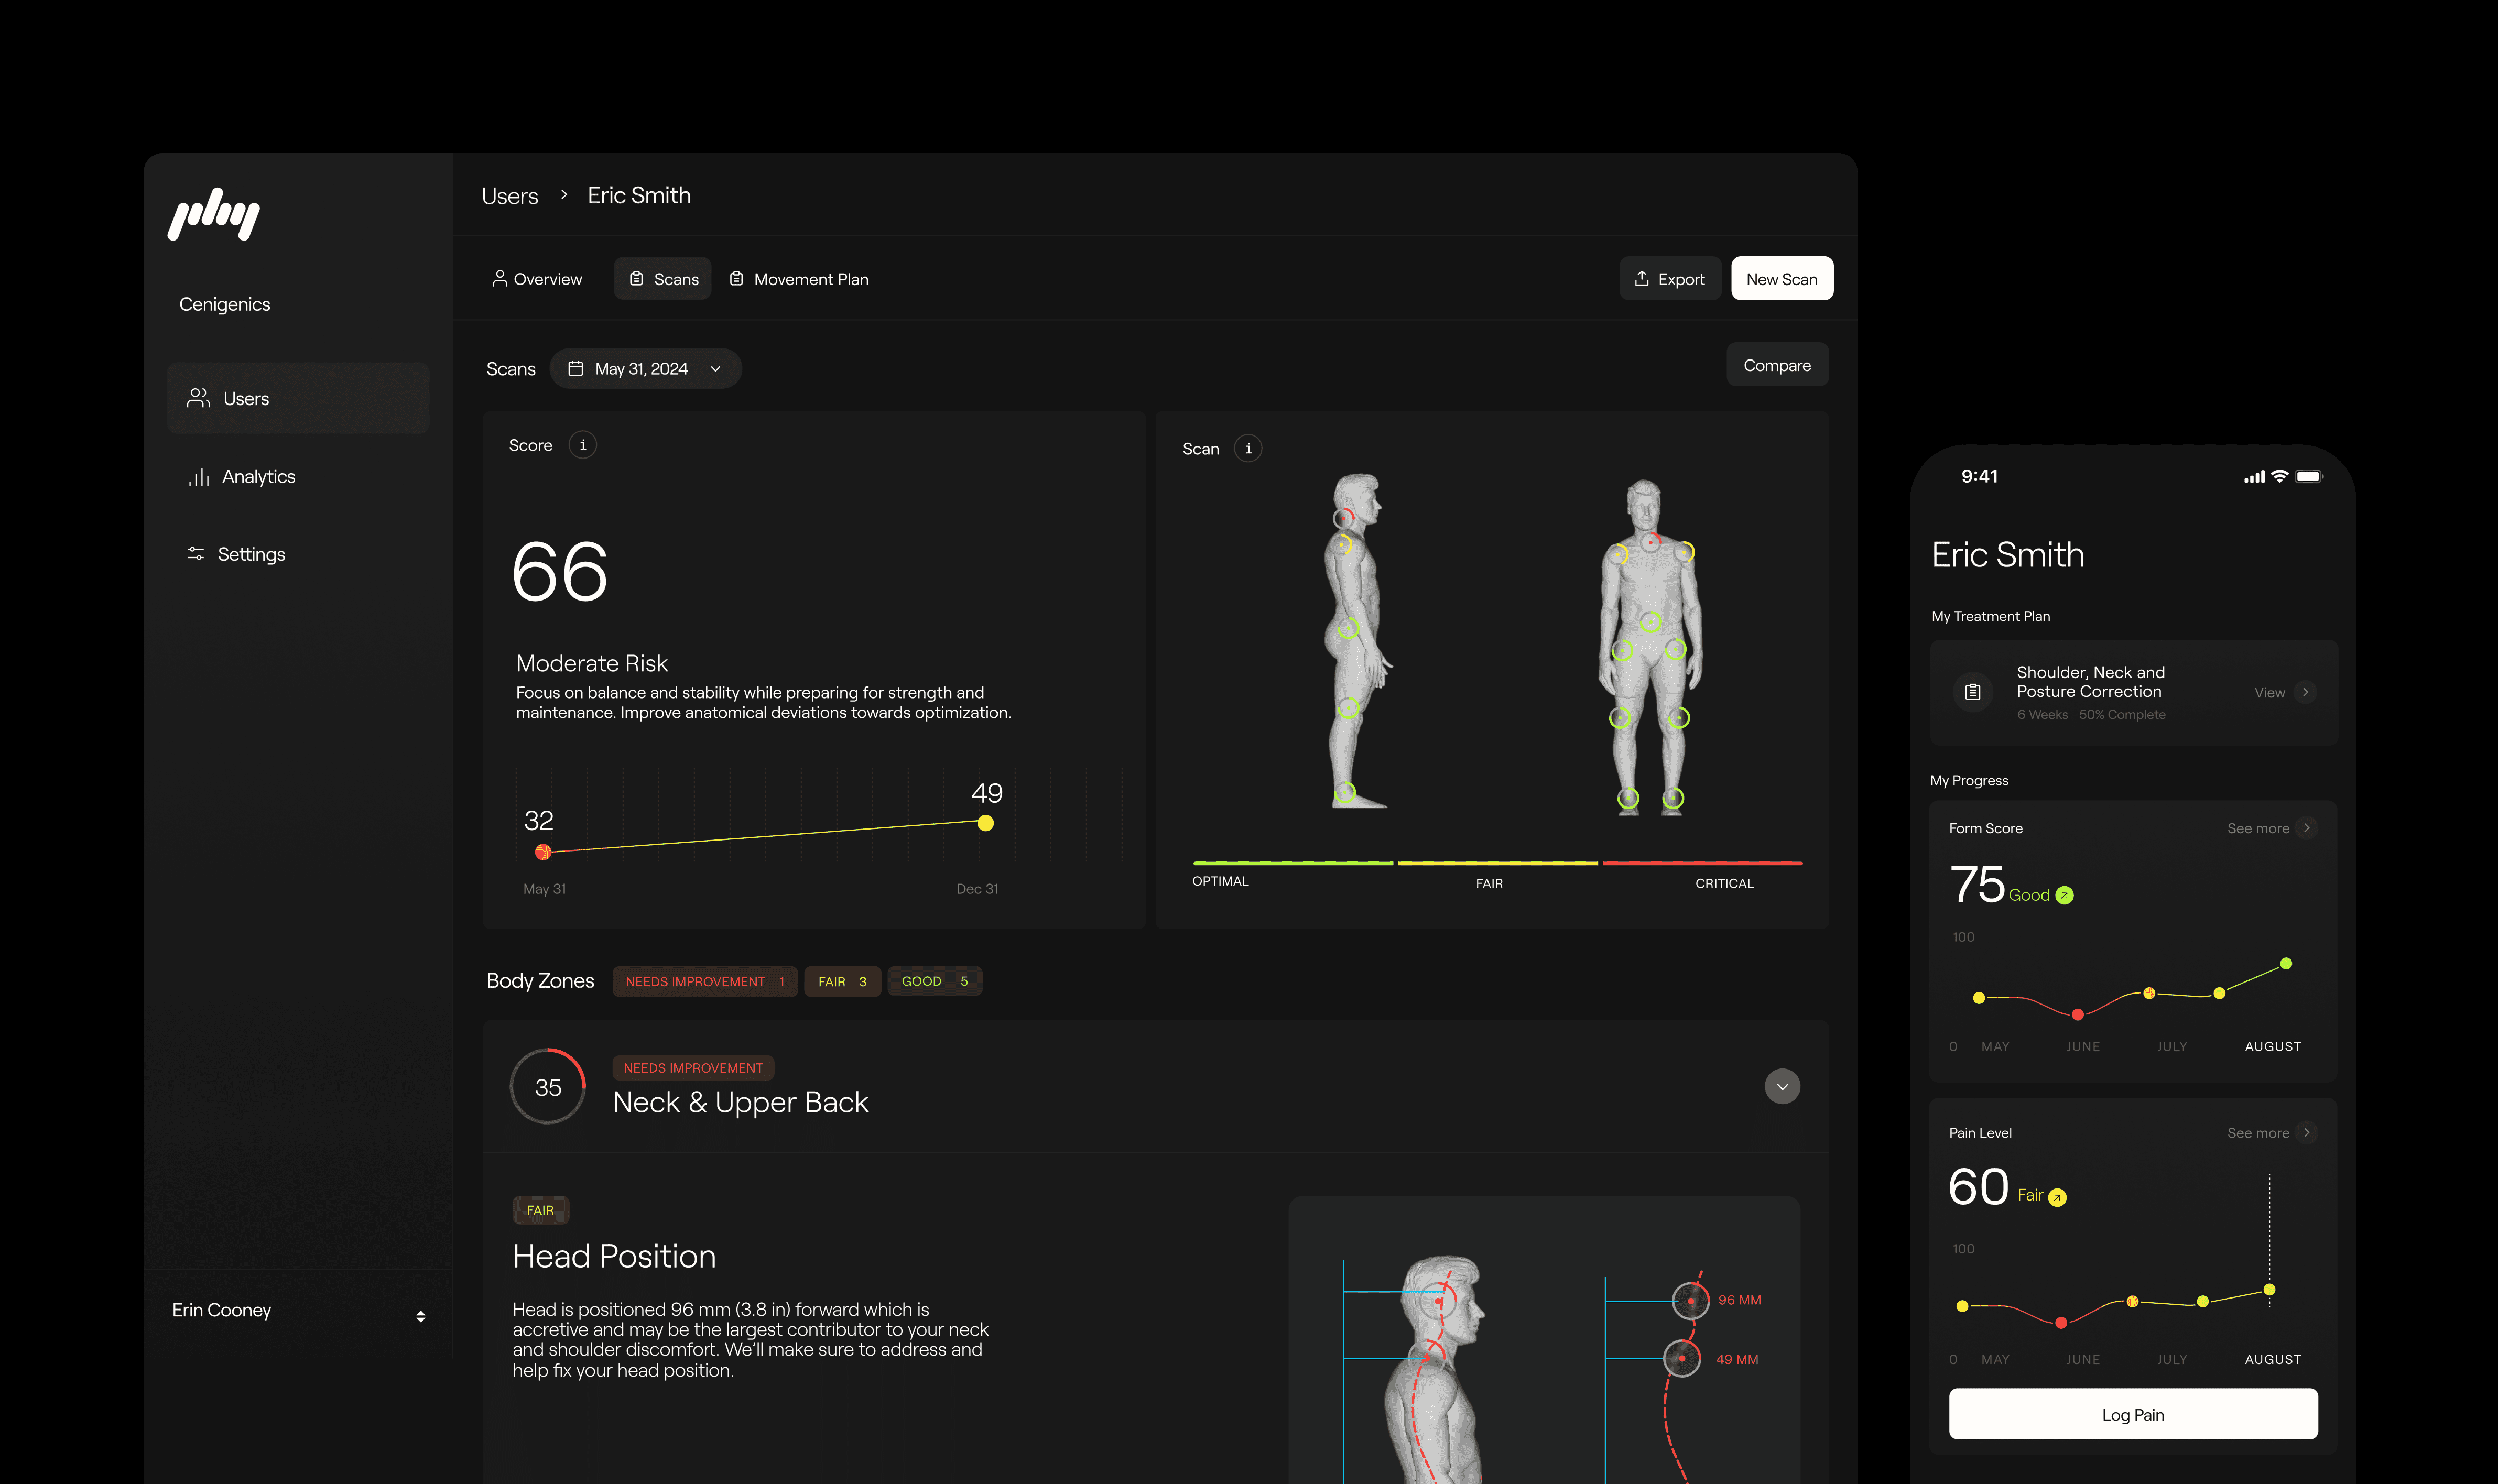Select the red June point in Form Score
This screenshot has height=1484, width=2498.
tap(2078, 1015)
